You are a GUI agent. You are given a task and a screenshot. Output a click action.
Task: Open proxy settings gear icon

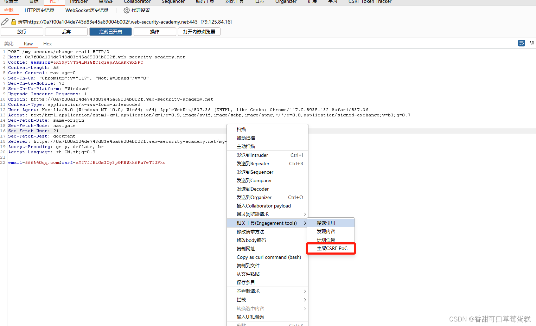[127, 11]
